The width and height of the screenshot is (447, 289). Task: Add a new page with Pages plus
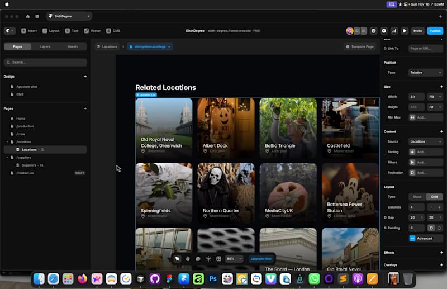pos(85,108)
